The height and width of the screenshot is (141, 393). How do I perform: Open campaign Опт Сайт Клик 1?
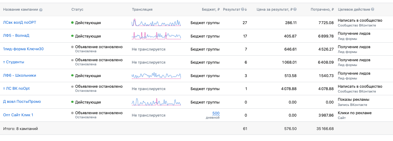pos(18,115)
